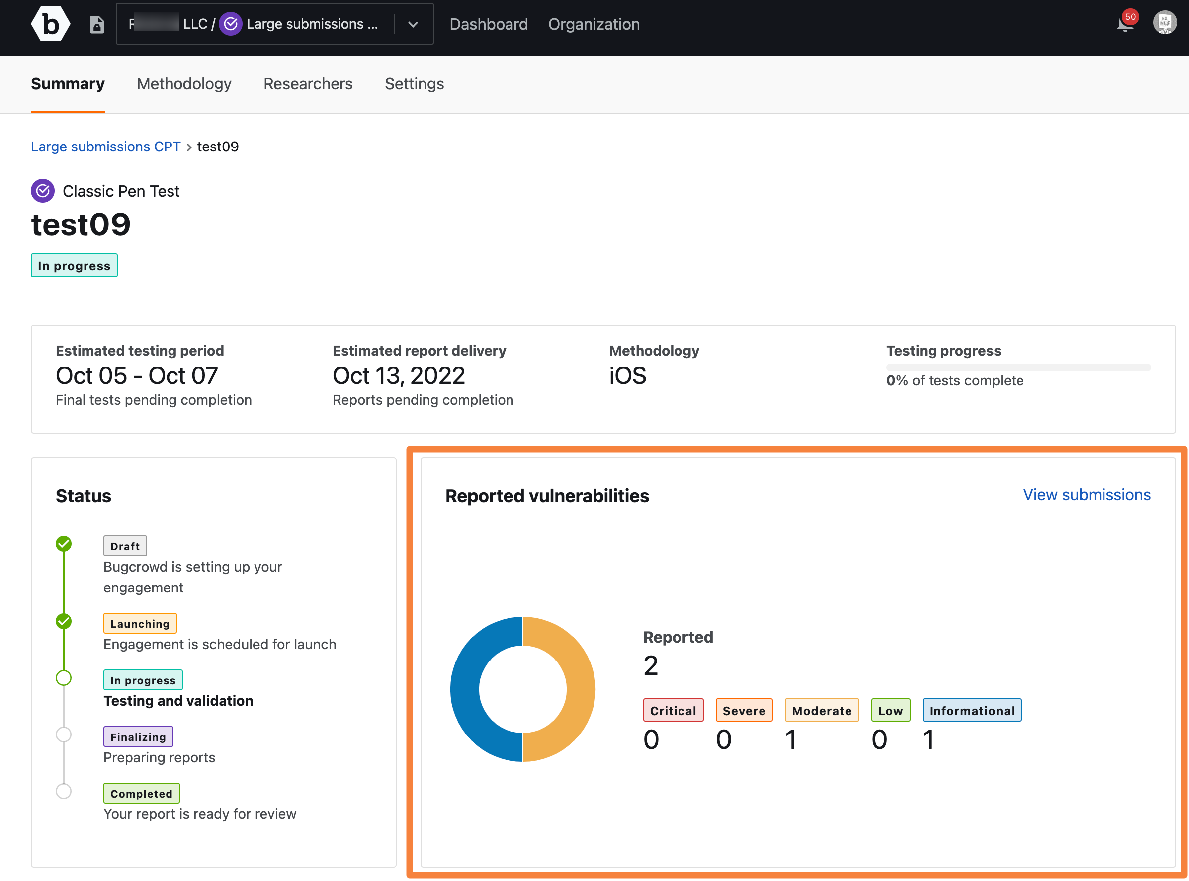Click the Reported total count 2
Screen dimensions: 1189x881
651,665
